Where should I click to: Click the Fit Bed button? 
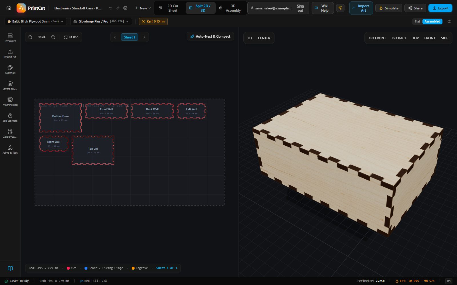coord(71,37)
